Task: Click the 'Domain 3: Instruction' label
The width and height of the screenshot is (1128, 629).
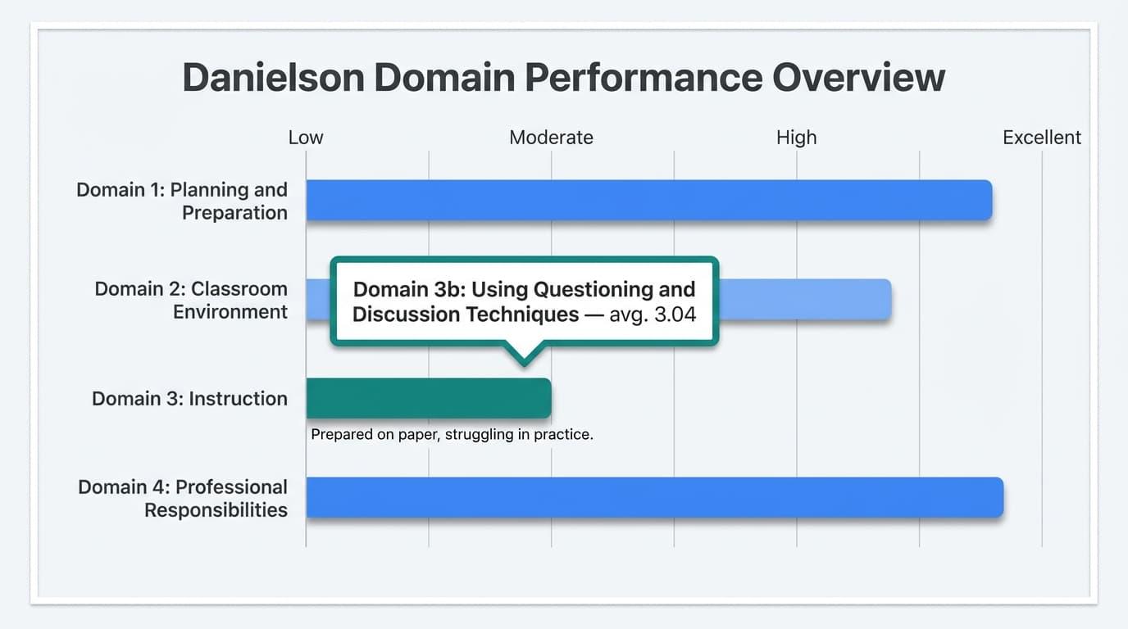Action: point(189,399)
